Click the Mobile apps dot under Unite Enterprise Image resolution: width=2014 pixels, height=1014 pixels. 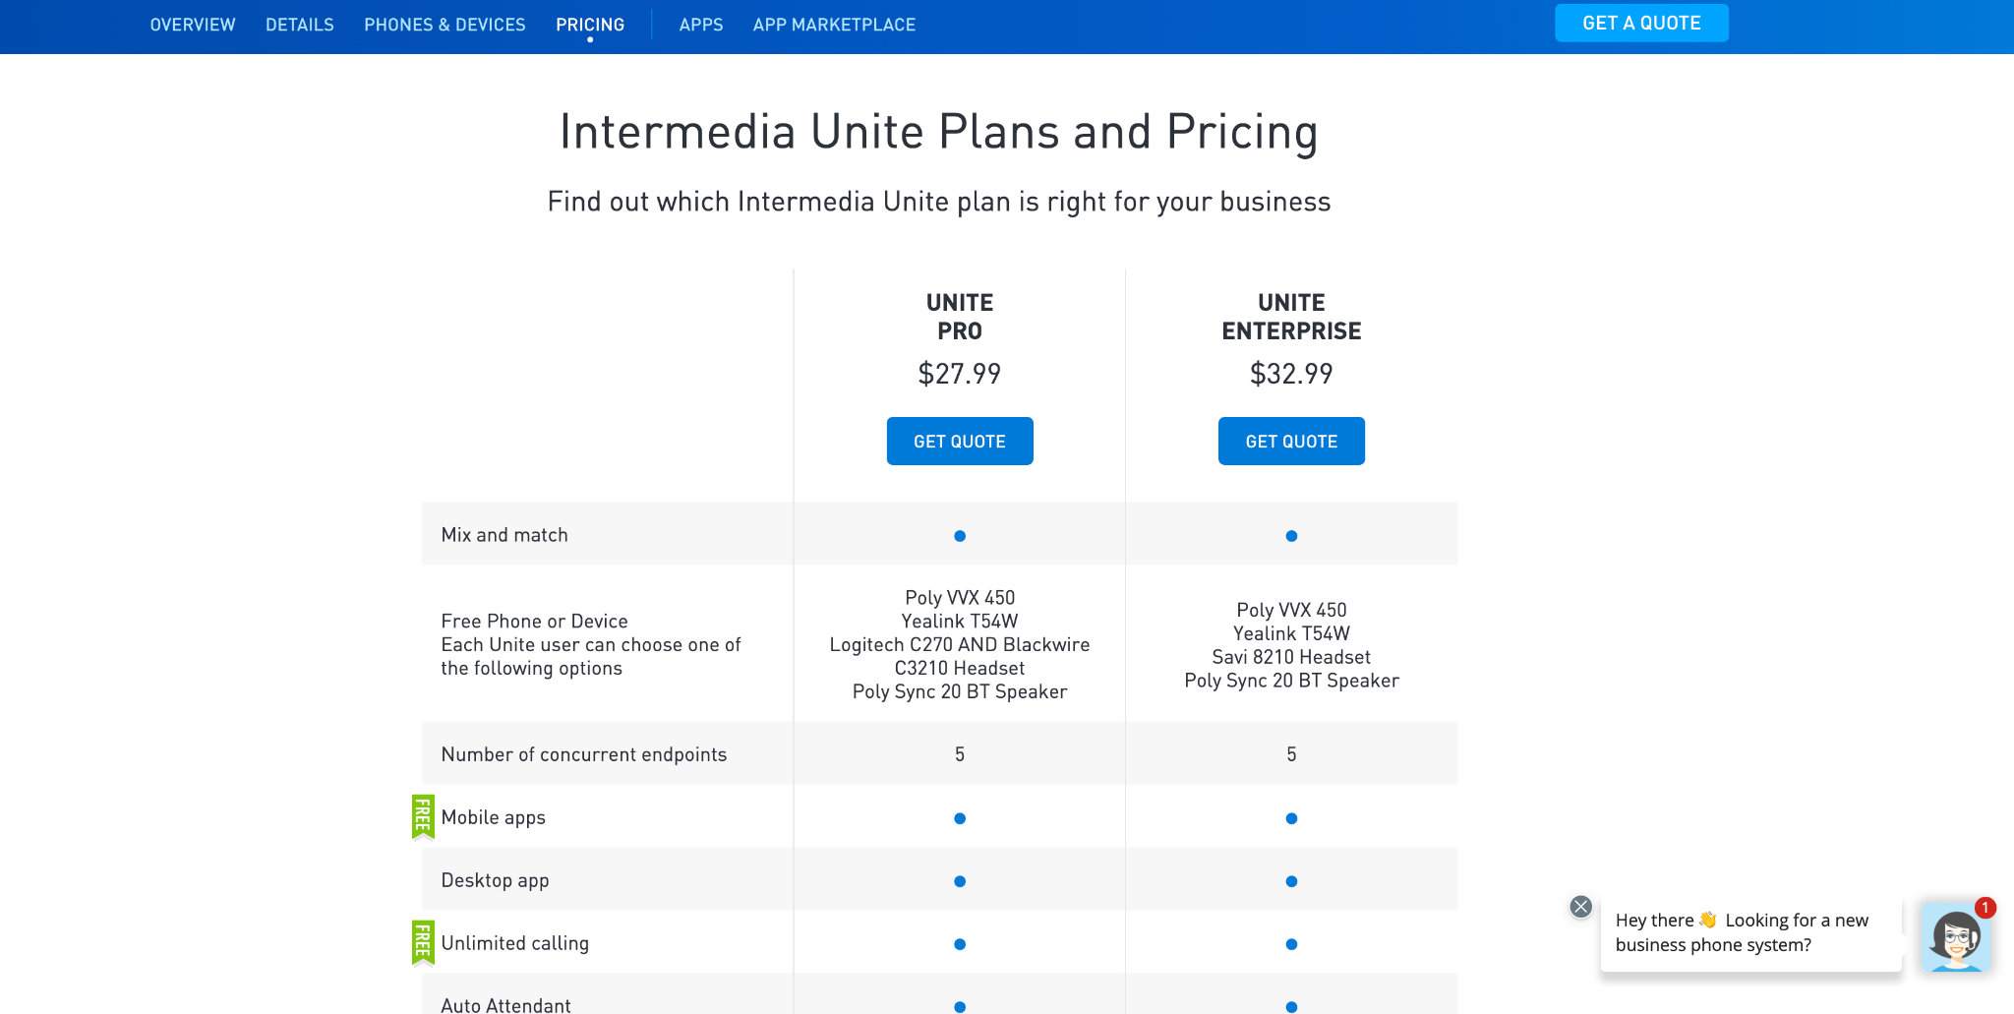[x=1291, y=818]
